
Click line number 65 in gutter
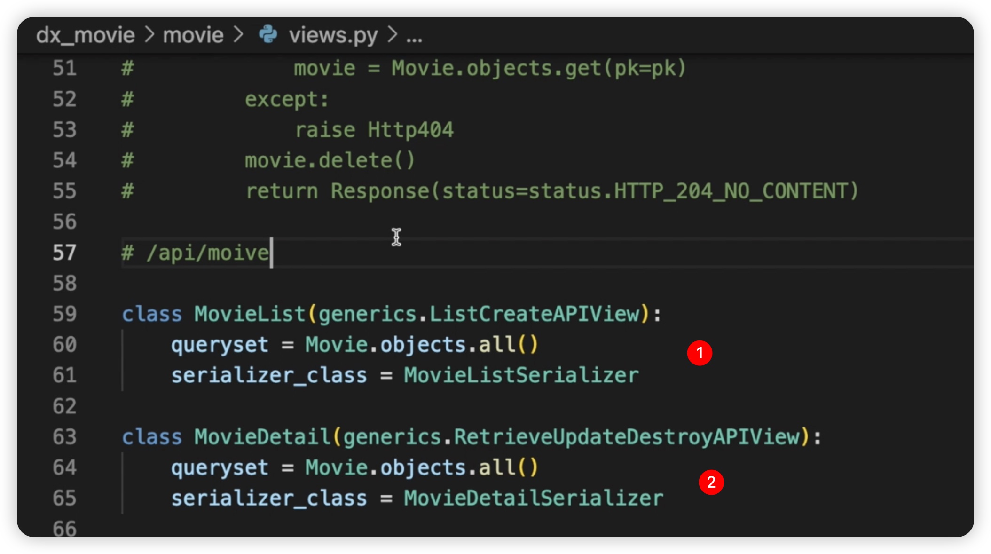click(x=64, y=499)
